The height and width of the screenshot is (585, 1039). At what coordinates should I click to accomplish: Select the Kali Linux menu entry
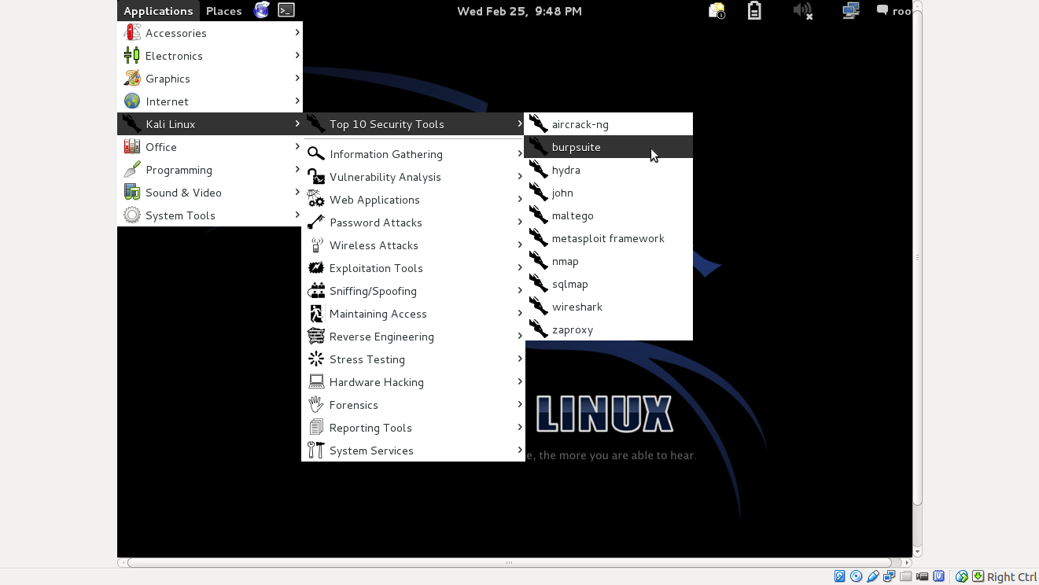210,124
